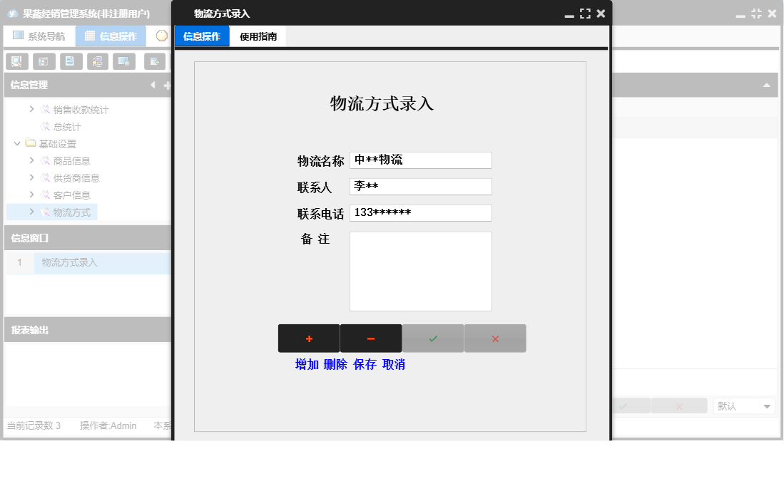This screenshot has width=784, height=481.
Task: Switch to the 系统导航 tab
Action: pyautogui.click(x=39, y=35)
